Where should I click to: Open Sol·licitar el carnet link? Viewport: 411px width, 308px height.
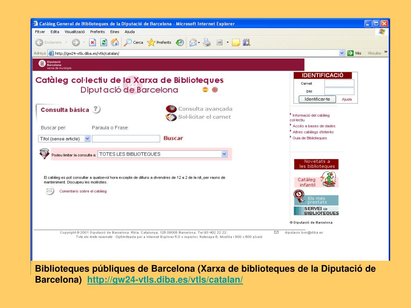[x=204, y=117]
